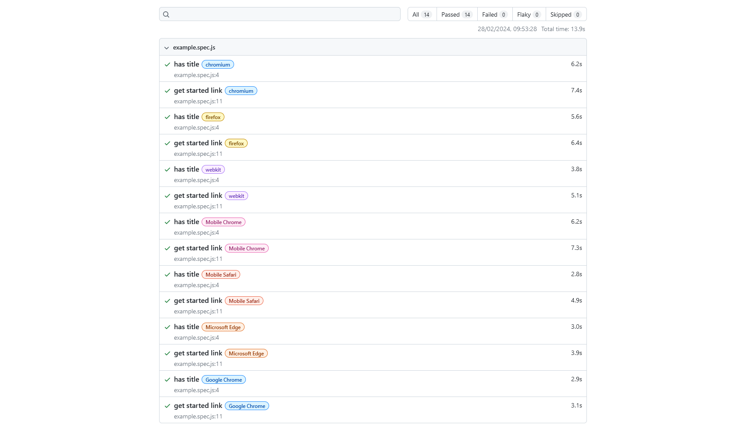Click chromium tag on has title row
Screen dimensions: 746x439
(x=218, y=65)
